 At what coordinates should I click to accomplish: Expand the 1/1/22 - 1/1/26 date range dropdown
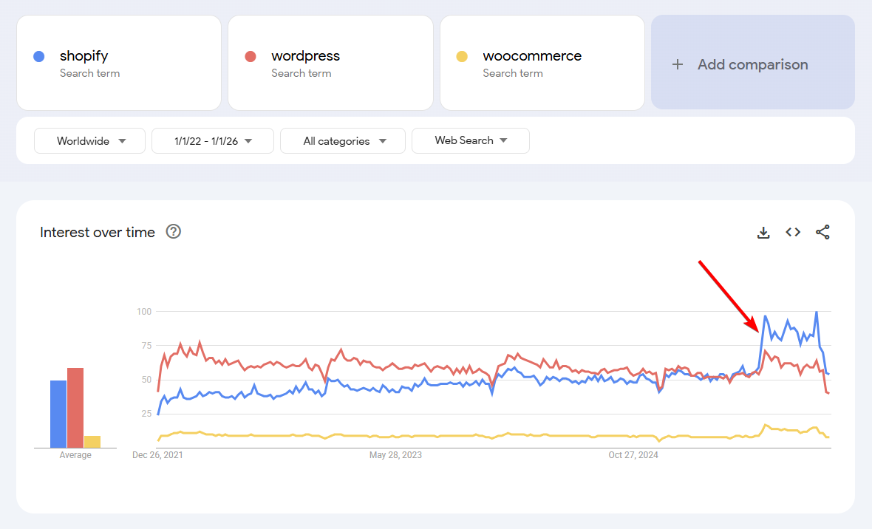pyautogui.click(x=213, y=141)
